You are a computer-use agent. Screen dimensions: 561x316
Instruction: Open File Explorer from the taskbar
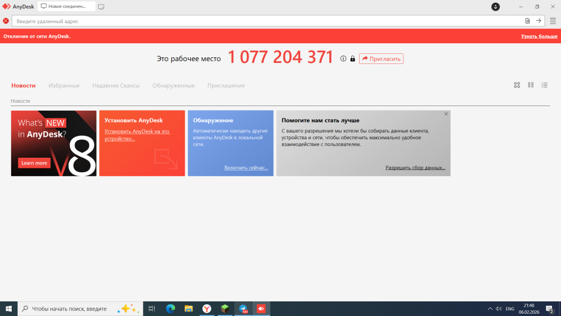pos(188,309)
